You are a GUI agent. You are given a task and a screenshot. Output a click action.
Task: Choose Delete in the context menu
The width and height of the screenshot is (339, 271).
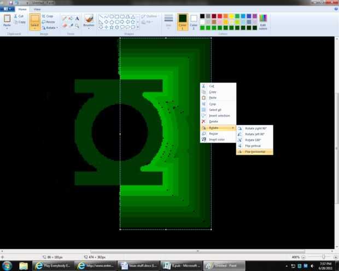coord(218,121)
